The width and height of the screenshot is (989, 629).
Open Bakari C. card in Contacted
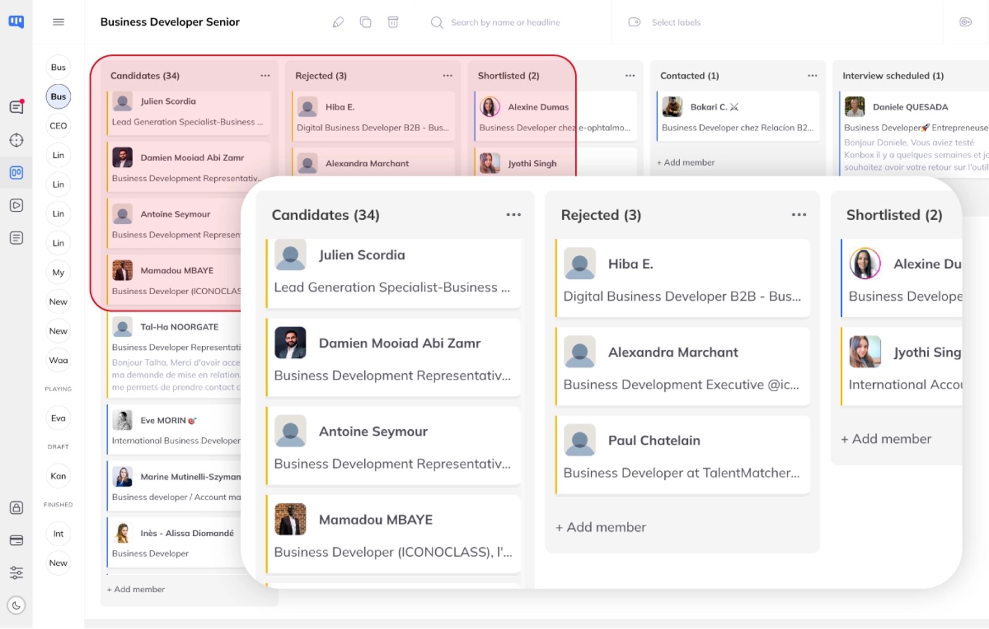coord(738,116)
